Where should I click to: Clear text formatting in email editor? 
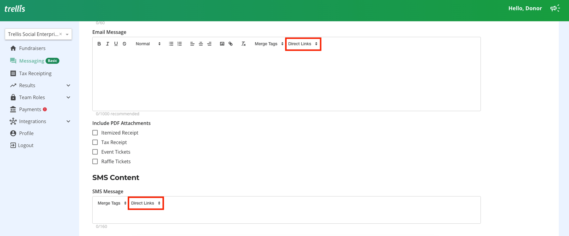(243, 44)
